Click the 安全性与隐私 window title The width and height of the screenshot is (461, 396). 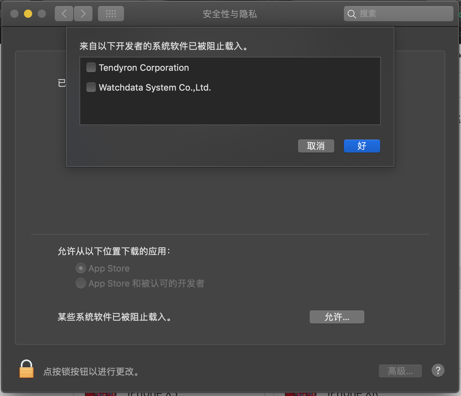[x=230, y=14]
